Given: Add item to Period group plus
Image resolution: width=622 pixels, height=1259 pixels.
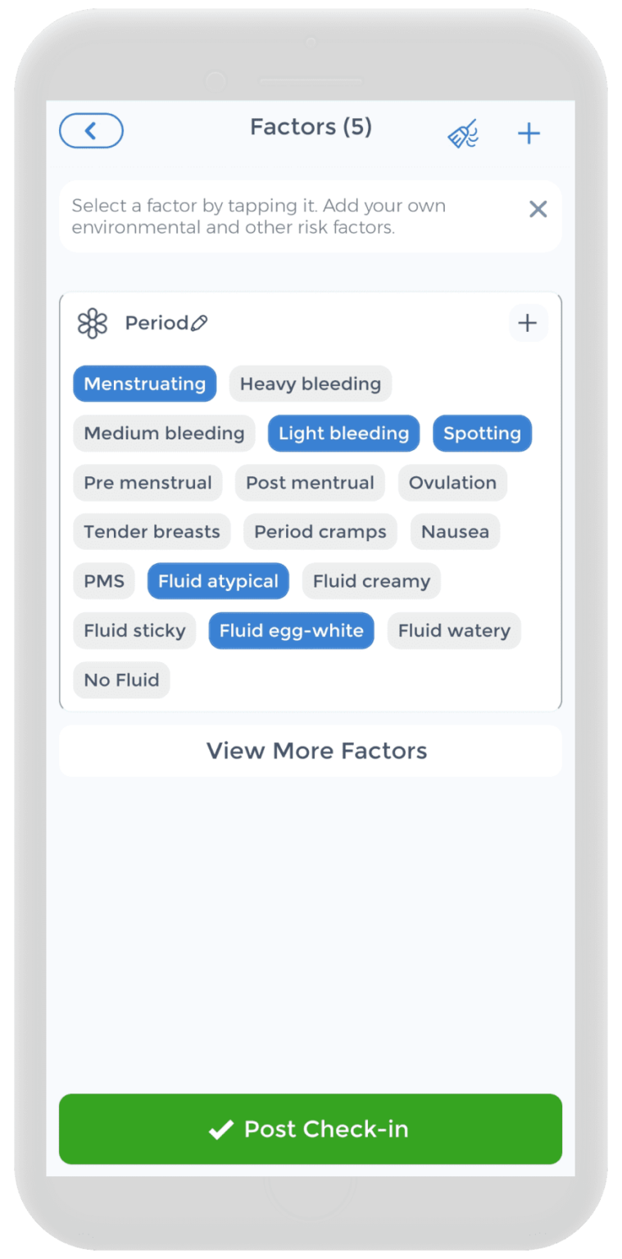Looking at the screenshot, I should [x=528, y=323].
